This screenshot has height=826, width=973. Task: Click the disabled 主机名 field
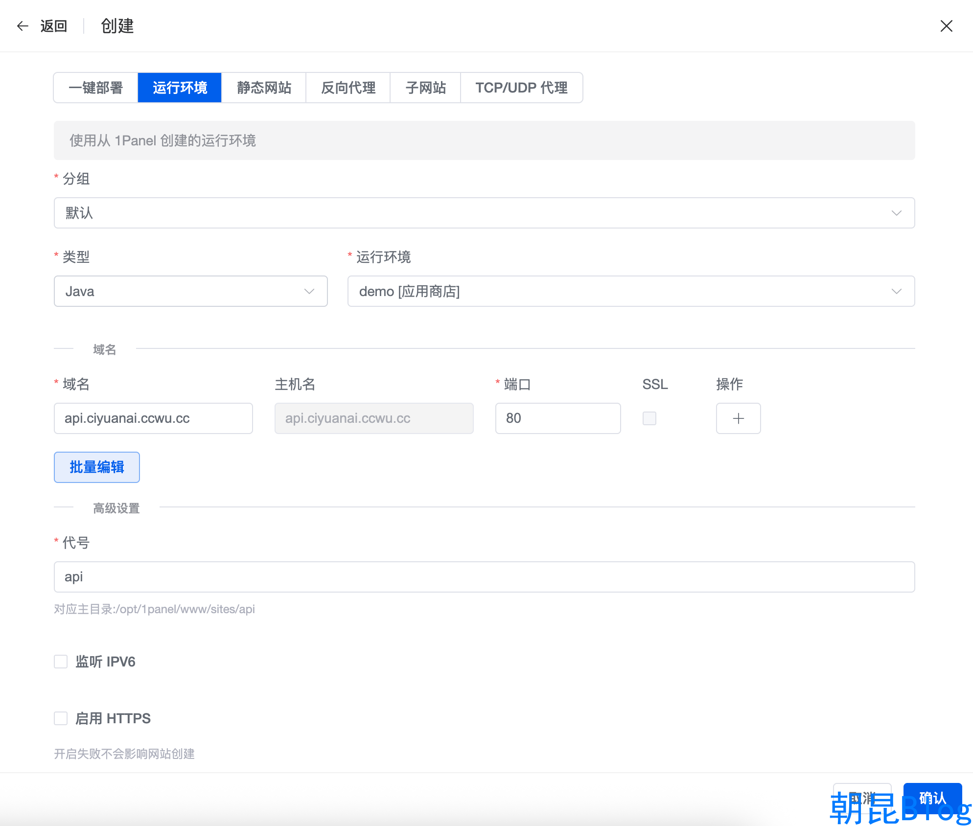(374, 418)
